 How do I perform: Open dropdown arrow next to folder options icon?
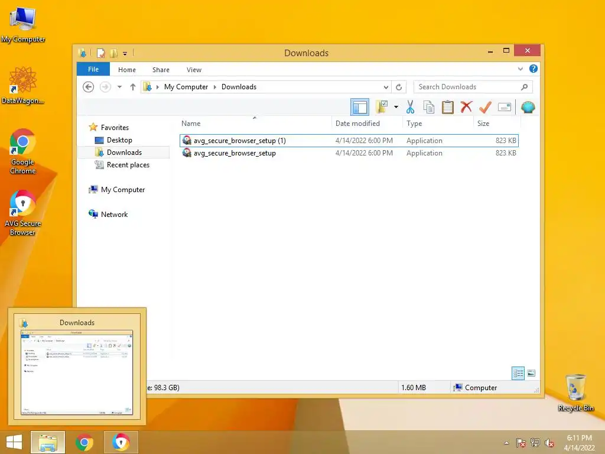pyautogui.click(x=396, y=107)
